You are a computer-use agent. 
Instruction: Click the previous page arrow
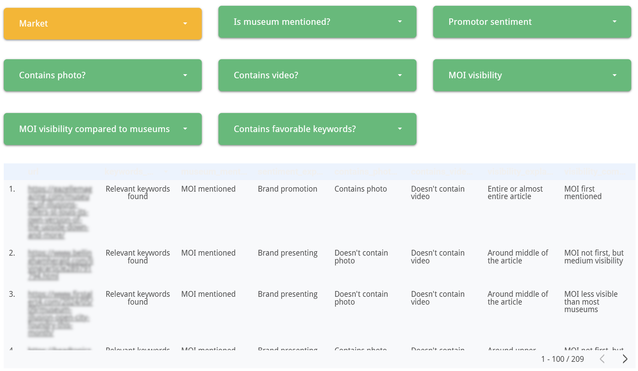click(602, 359)
